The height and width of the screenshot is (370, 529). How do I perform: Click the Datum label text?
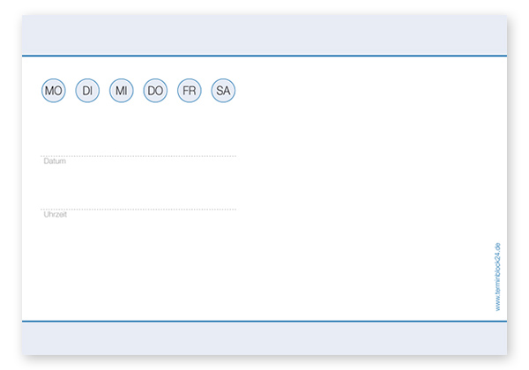click(55, 161)
